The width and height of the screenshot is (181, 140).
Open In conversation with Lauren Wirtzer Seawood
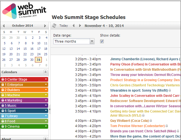click(x=146, y=106)
